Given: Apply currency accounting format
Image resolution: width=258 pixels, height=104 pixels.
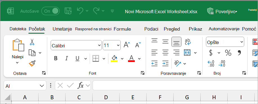Looking at the screenshot, I should (211, 53).
